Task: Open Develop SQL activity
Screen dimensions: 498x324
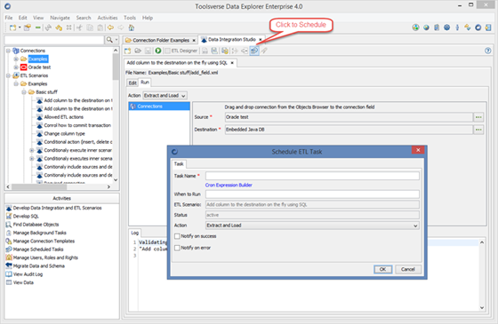Action: pos(26,217)
